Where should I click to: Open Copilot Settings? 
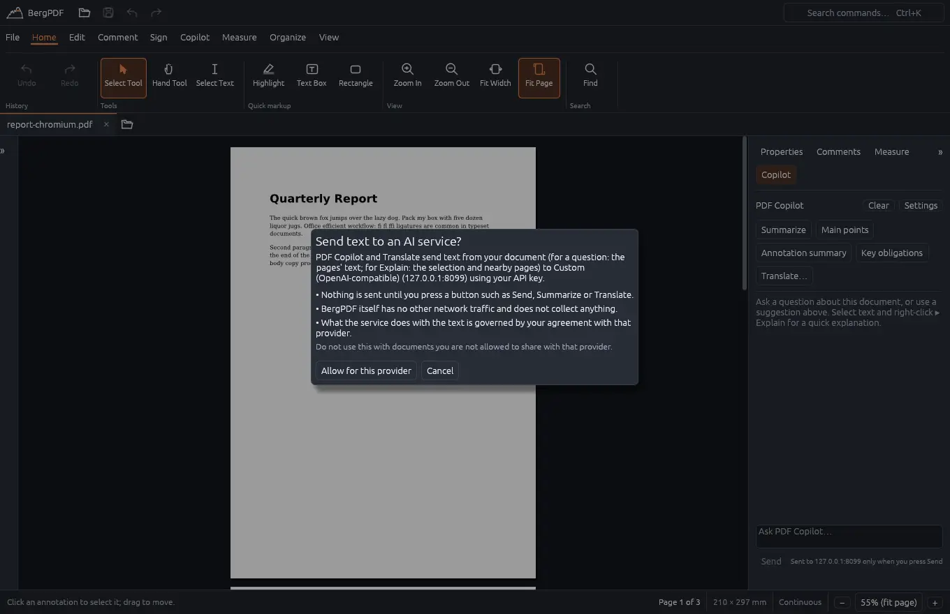(921, 205)
